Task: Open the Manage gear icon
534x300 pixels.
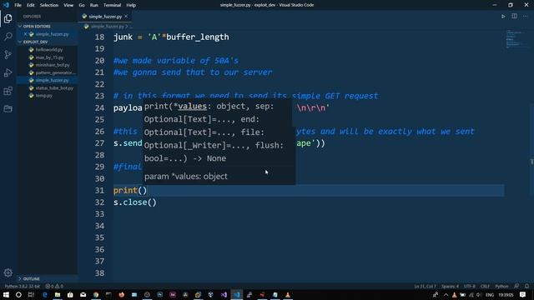Action: (x=8, y=272)
